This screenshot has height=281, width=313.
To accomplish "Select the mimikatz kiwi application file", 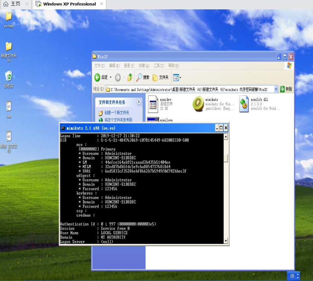I will coord(213,104).
